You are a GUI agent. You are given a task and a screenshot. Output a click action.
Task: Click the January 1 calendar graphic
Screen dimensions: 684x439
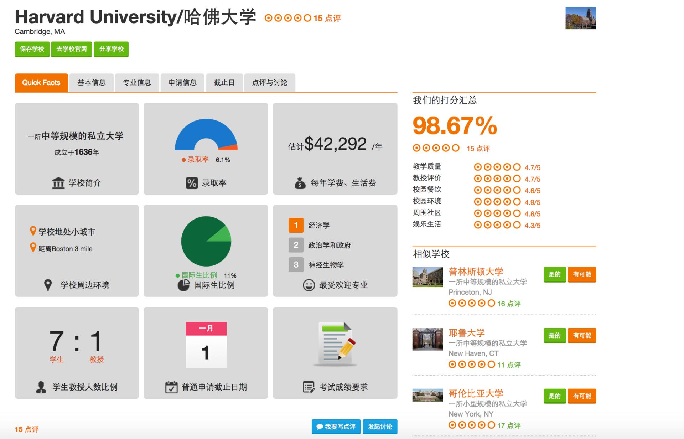206,345
